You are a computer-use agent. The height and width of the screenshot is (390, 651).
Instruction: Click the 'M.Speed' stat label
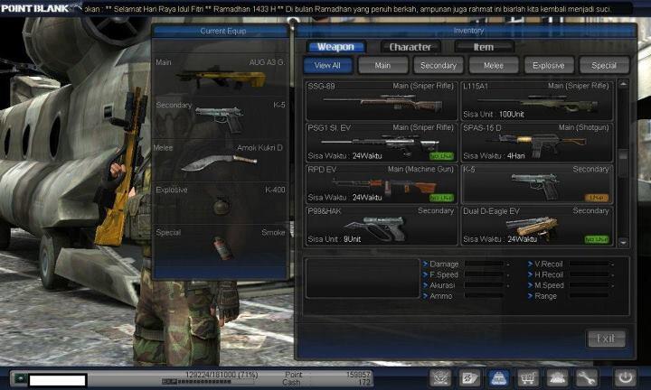pos(550,285)
